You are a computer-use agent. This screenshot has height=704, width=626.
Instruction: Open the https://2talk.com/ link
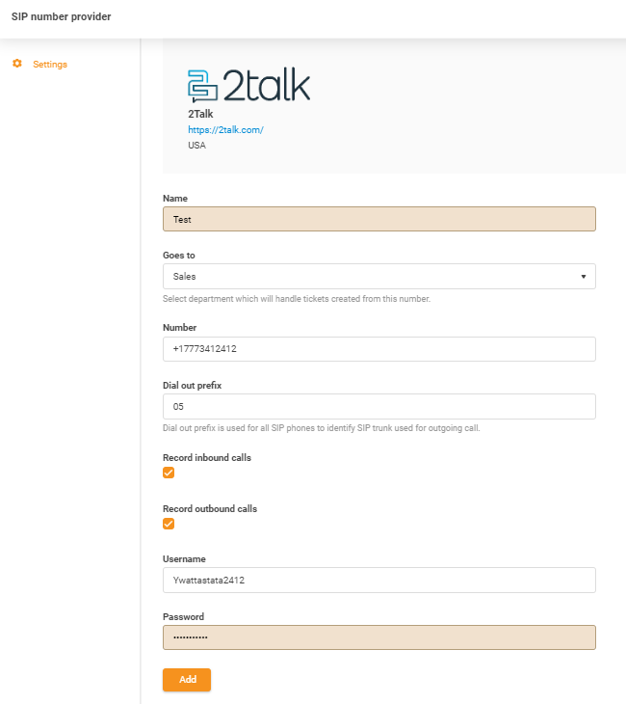click(225, 129)
